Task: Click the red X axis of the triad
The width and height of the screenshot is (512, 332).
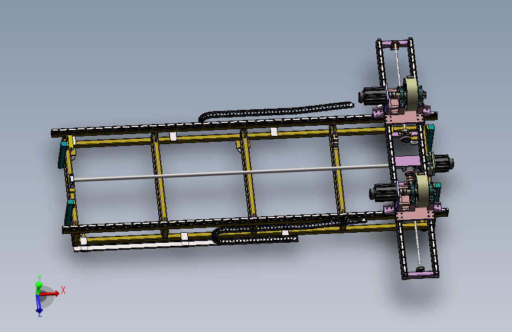Action: (x=50, y=293)
